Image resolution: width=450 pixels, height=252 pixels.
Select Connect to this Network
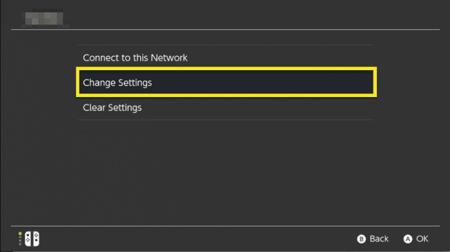pos(225,57)
